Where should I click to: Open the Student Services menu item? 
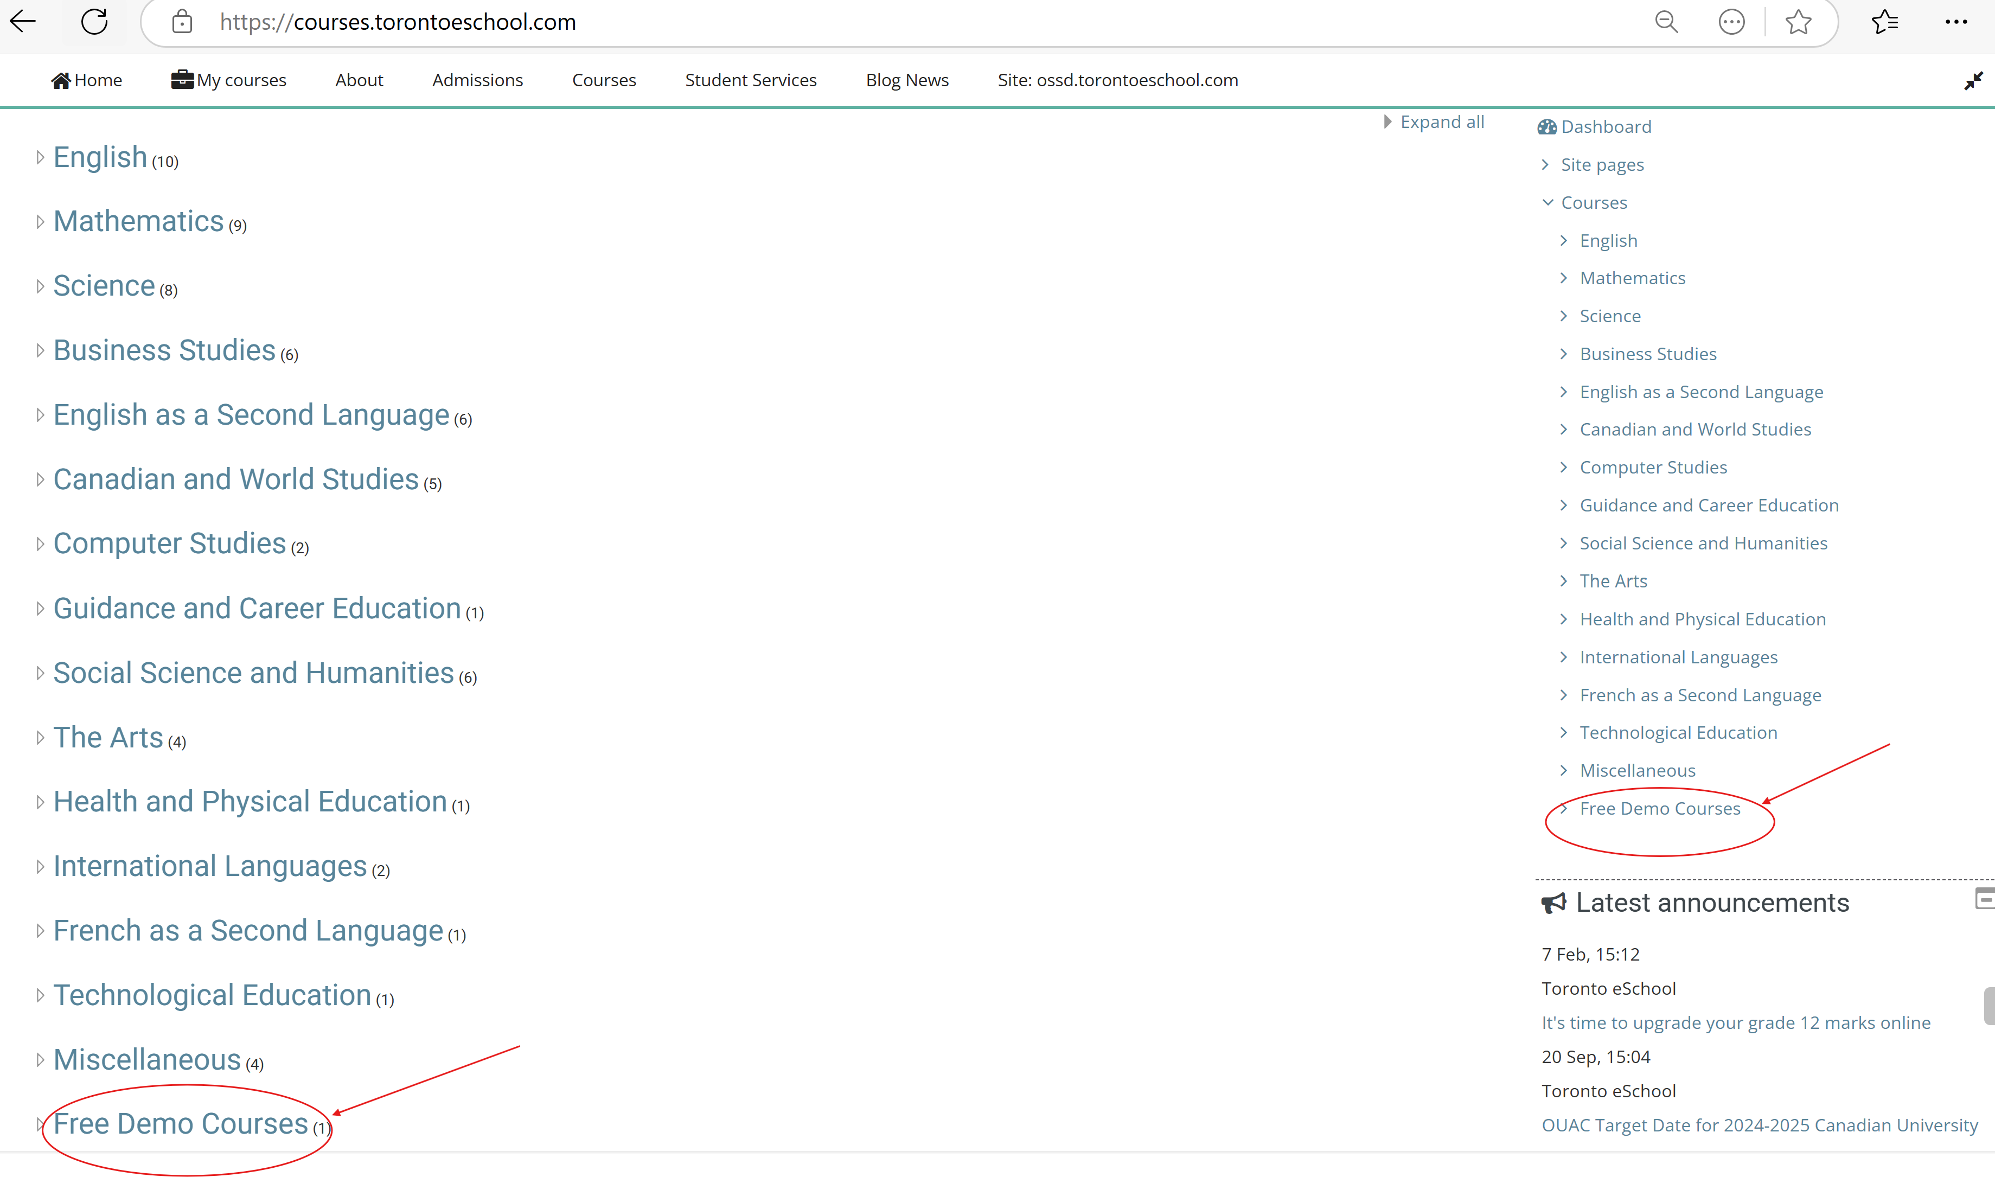(750, 80)
